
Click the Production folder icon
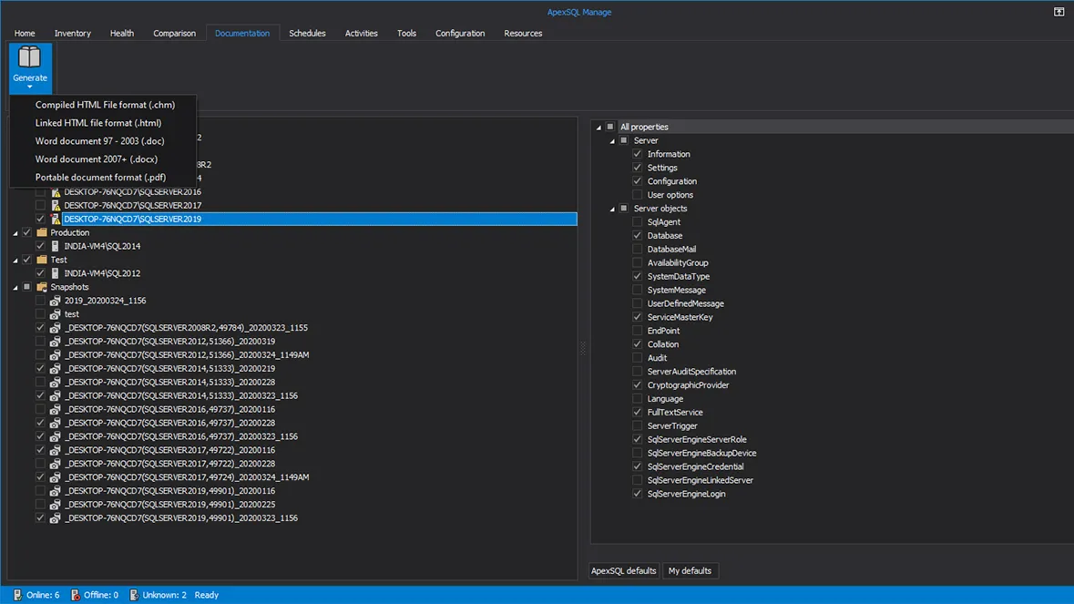(40, 232)
